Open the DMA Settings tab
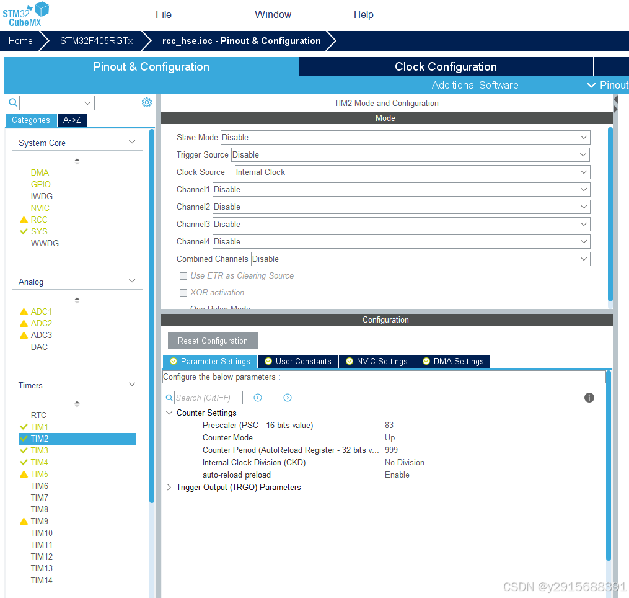Viewport: 629px width, 598px height. (453, 361)
